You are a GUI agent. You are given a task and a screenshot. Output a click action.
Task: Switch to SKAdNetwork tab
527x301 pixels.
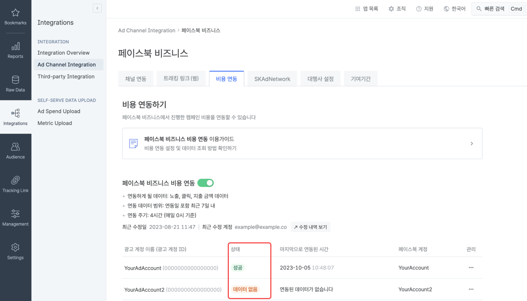click(x=272, y=79)
